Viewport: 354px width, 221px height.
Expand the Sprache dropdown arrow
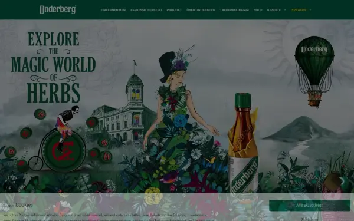pos(310,10)
